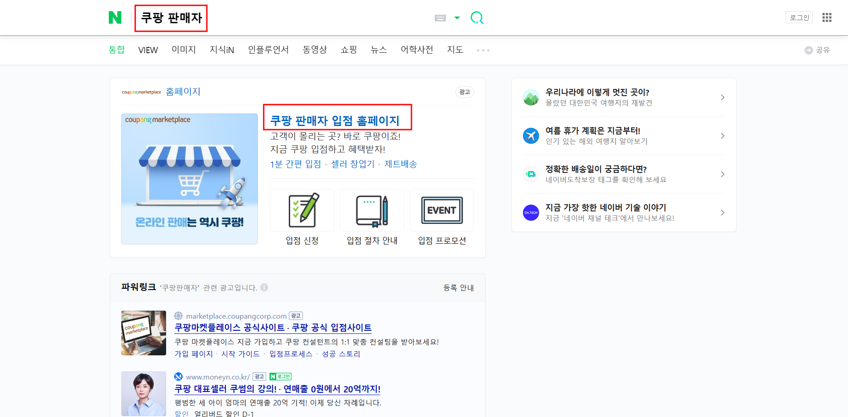Click the woman portrait ad thumbnail
This screenshot has height=417, width=848.
pyautogui.click(x=144, y=394)
